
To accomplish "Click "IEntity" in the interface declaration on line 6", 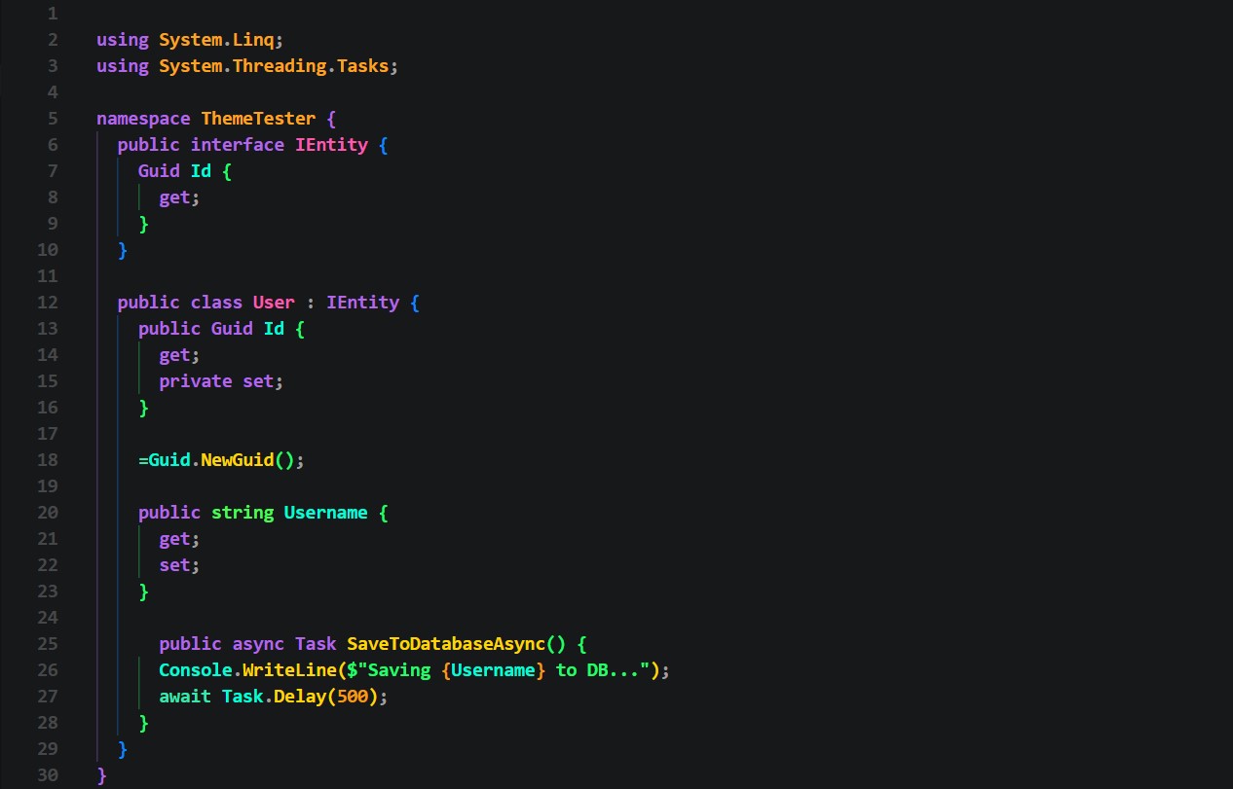I will [x=332, y=145].
